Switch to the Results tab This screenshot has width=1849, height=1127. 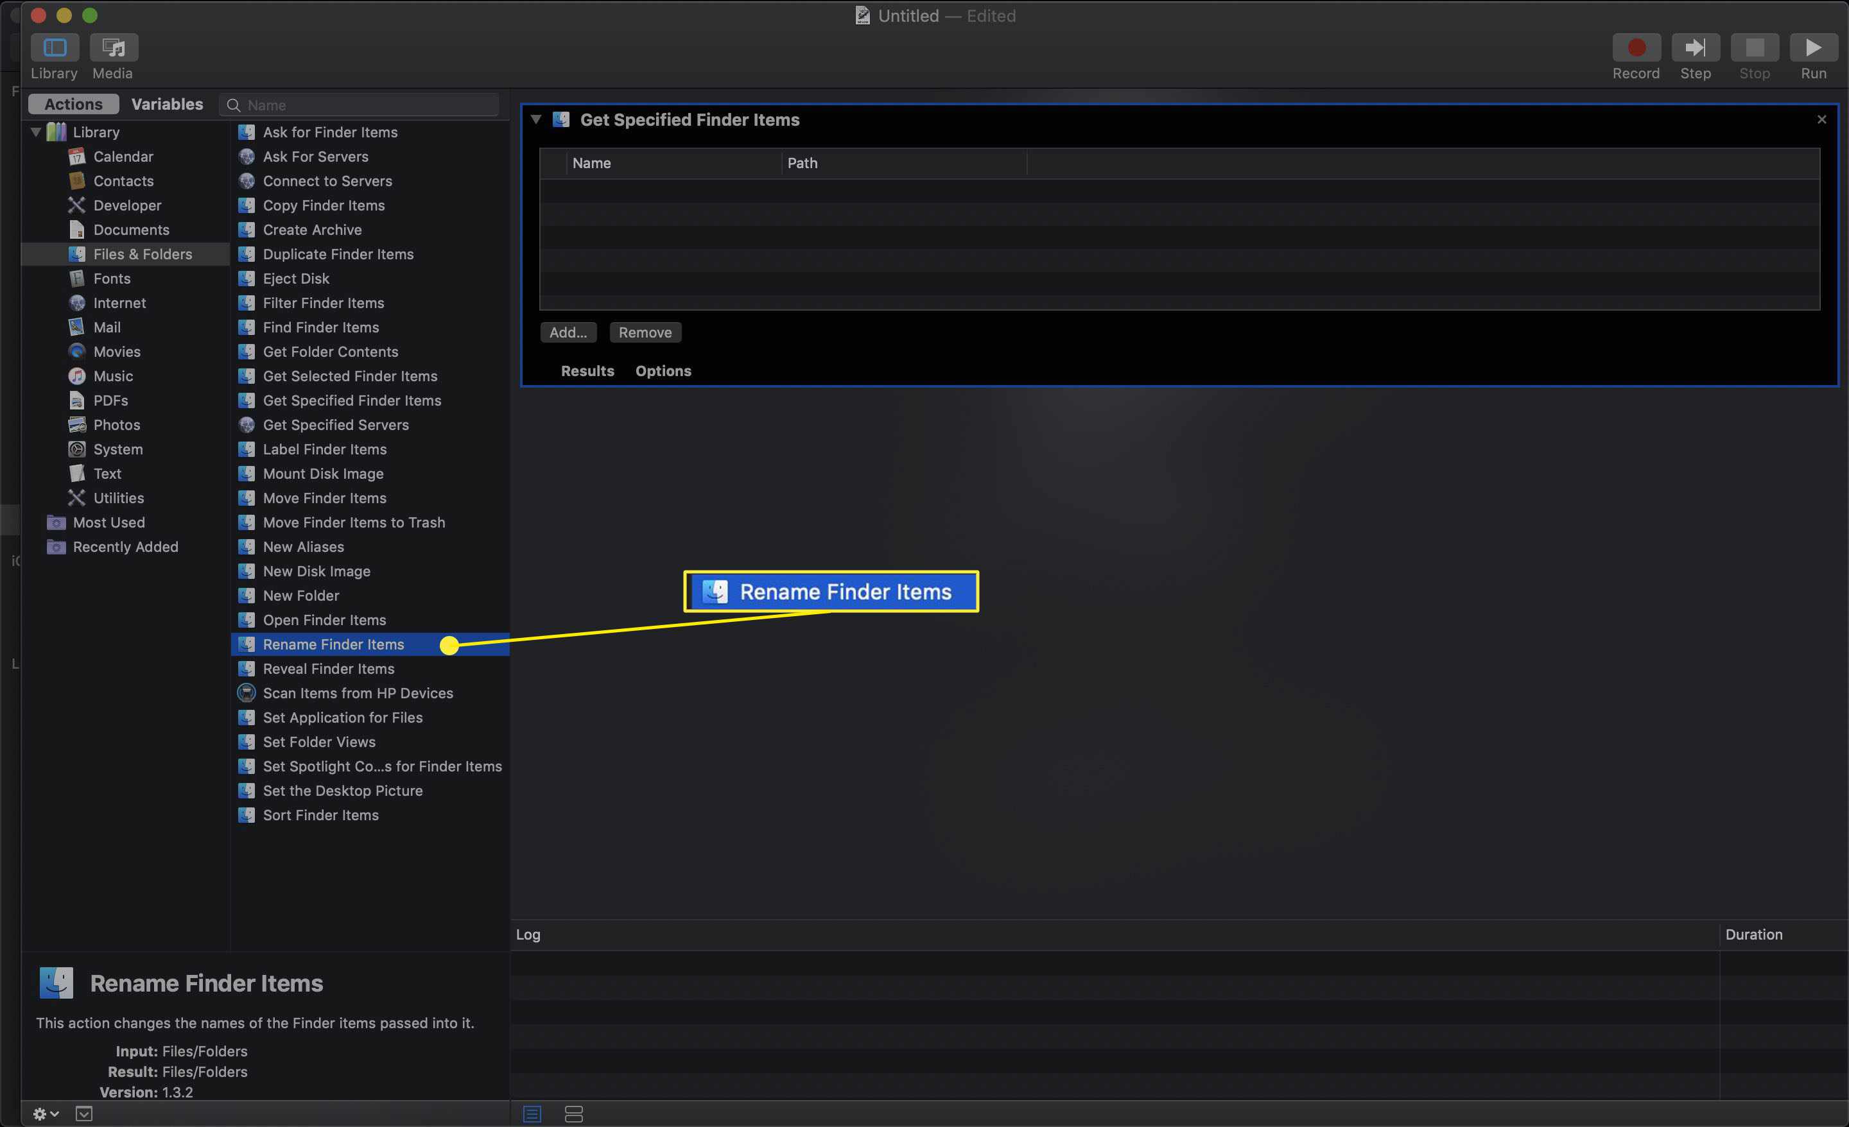pyautogui.click(x=586, y=371)
